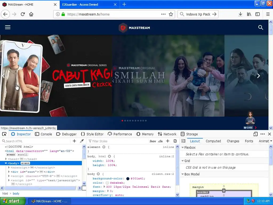Image resolution: width=273 pixels, height=205 pixels.
Task: Open the Firefox home page
Action: 31,14
